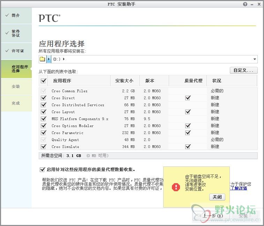Close the PTC installer window
Screen dimensions: 264x226
point(259,4)
